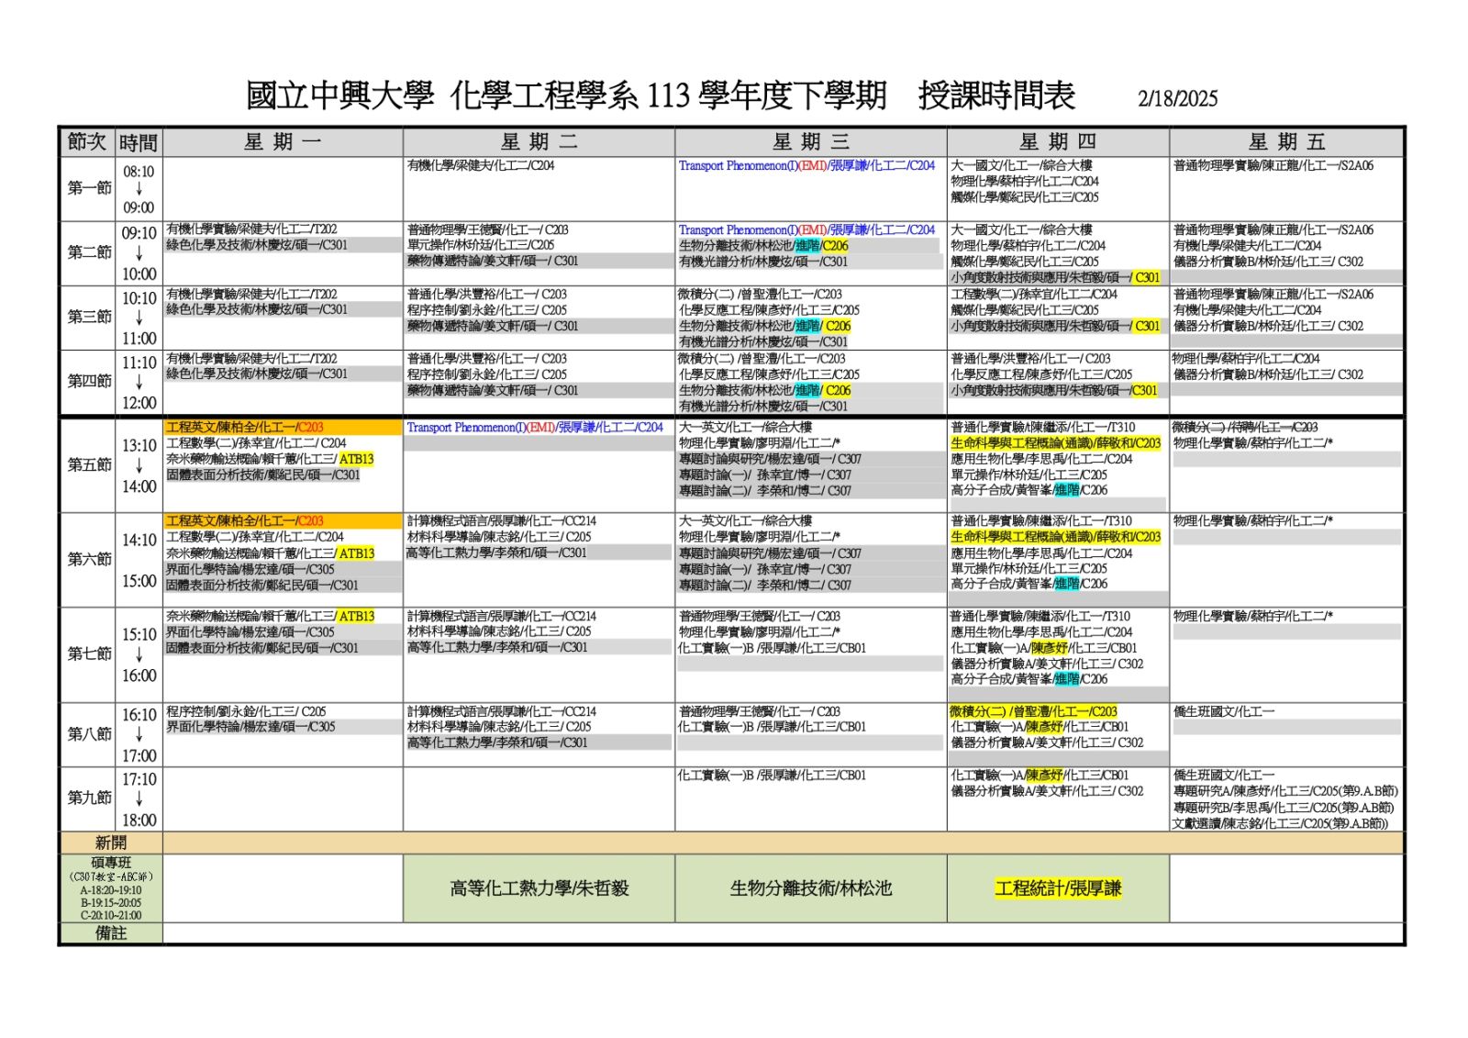Click the '第三節' row label

tap(89, 317)
